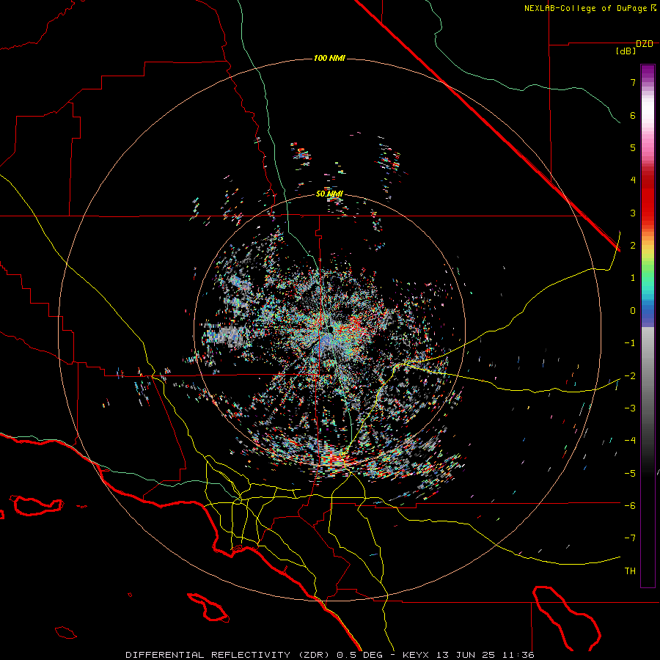
Task: Click the color scale value 0
Action: pyautogui.click(x=633, y=311)
